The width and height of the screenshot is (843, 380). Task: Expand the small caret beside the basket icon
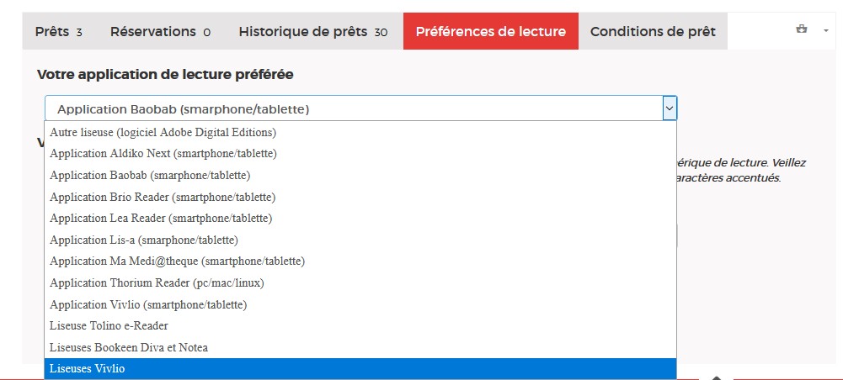coord(826,30)
